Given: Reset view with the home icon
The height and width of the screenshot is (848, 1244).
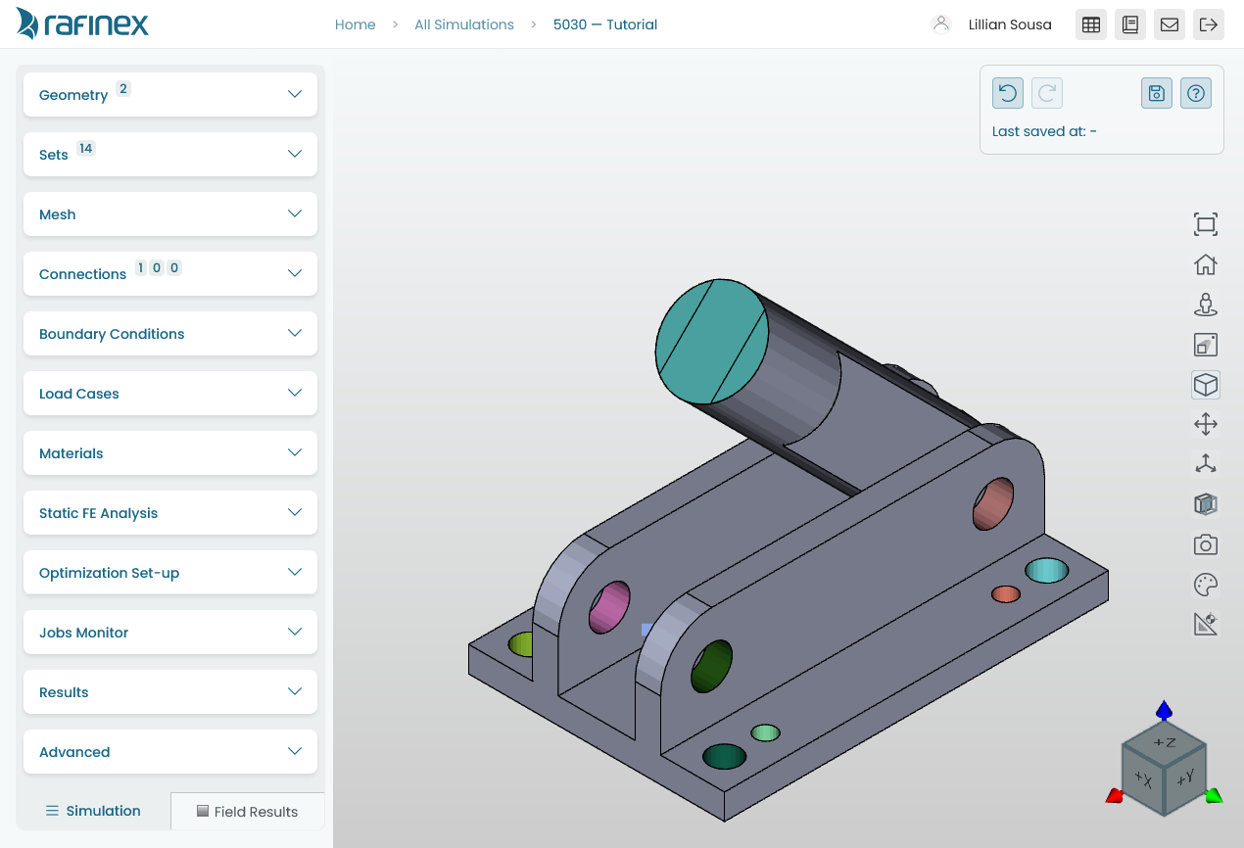Looking at the screenshot, I should click(1206, 264).
